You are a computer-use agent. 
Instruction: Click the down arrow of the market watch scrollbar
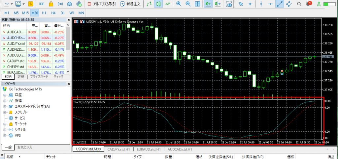pyautogui.click(x=68, y=71)
